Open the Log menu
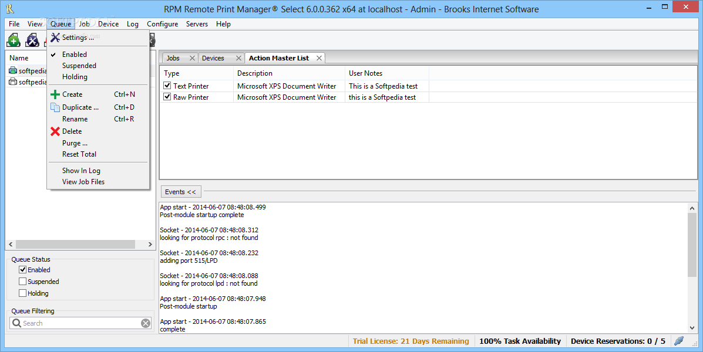 132,24
